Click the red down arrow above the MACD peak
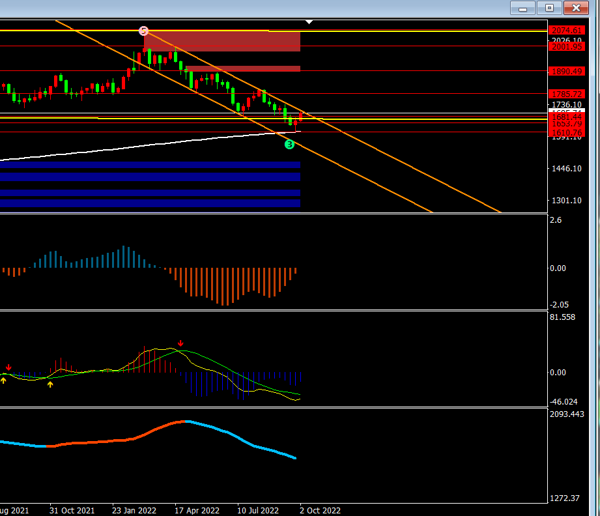 click(180, 343)
